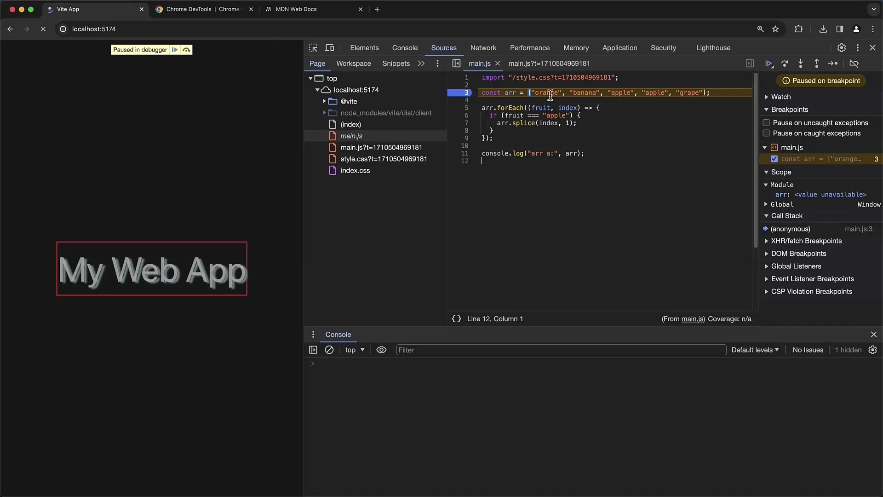Click the 1 hidden messages indicator
883x497 pixels.
(848, 350)
